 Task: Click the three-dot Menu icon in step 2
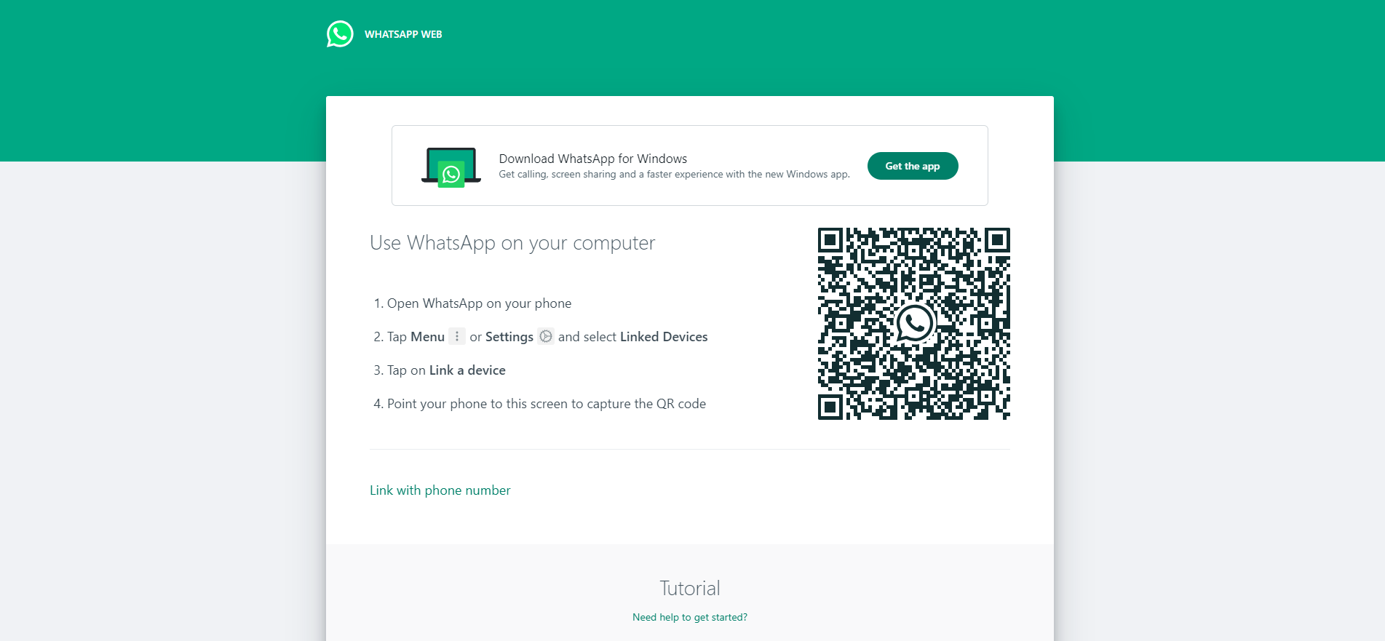457,336
